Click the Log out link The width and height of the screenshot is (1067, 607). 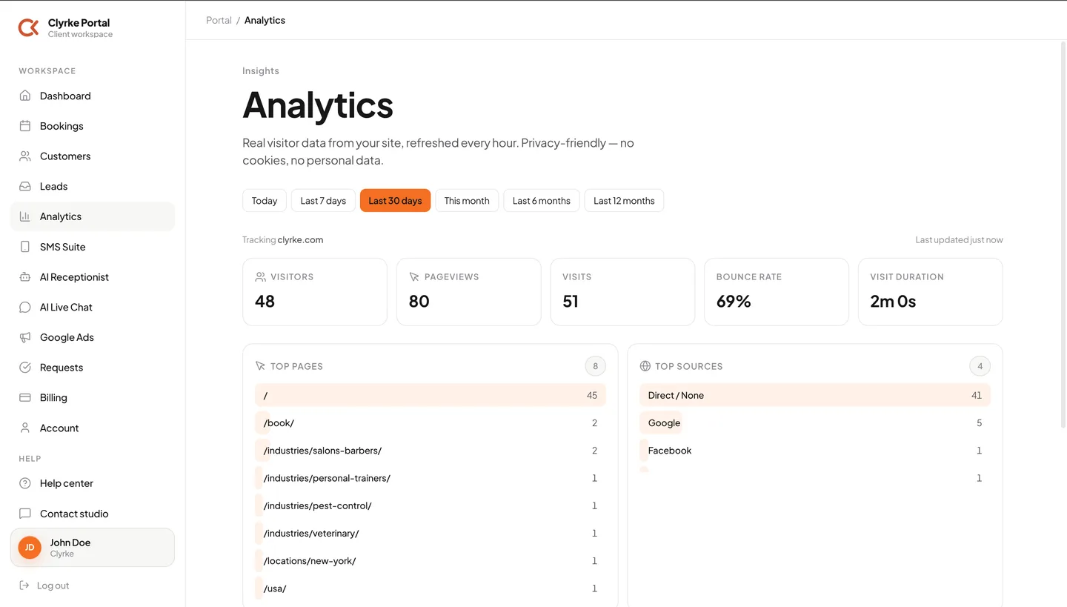44,586
